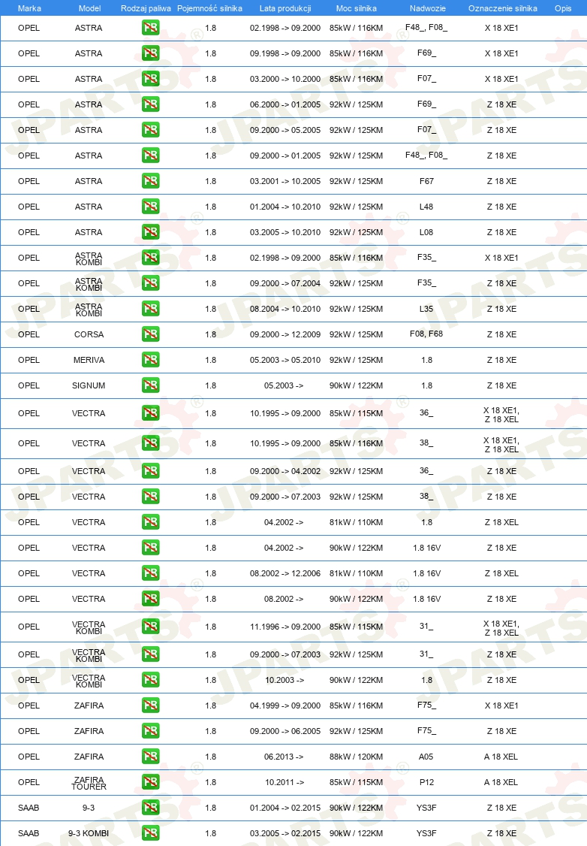Screen dimensions: 587x846
Task: Click fuel icon in ASTRA 09.1998 F69_ row
Action: coord(150,53)
